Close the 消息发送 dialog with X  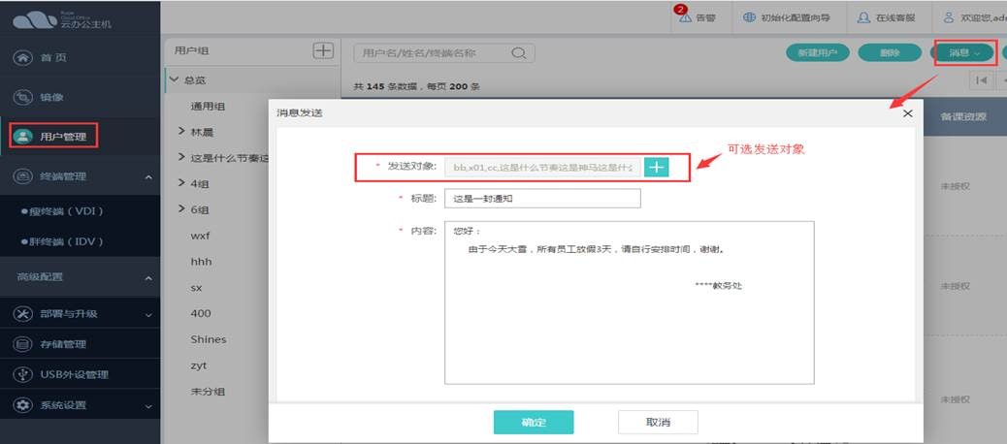tap(907, 113)
